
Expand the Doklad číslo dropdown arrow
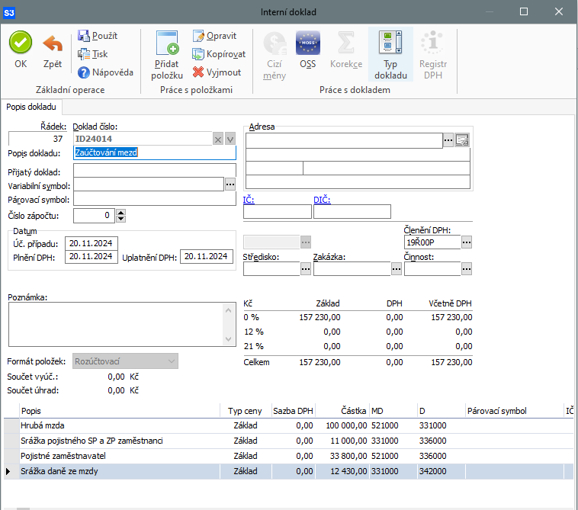tap(230, 139)
